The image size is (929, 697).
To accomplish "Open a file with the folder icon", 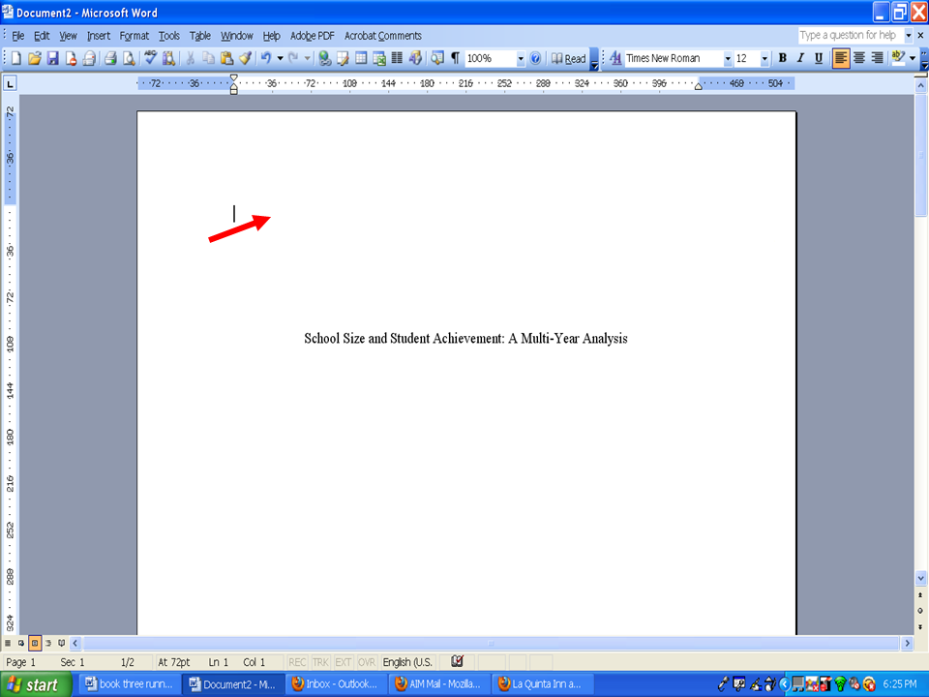I will click(35, 58).
